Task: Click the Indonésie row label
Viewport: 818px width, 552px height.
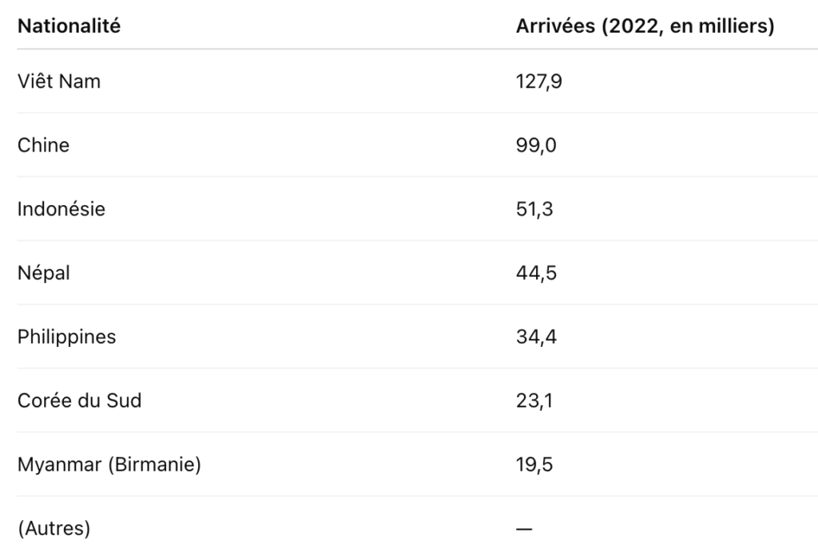Action: [x=62, y=209]
